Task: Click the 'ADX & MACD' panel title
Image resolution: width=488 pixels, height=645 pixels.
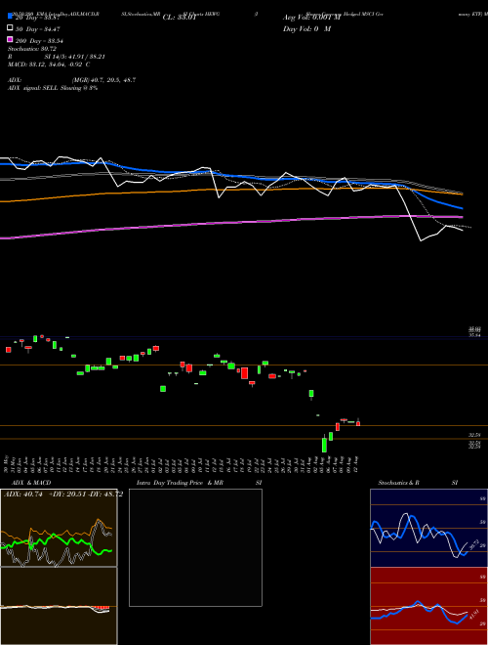Action: point(31,483)
